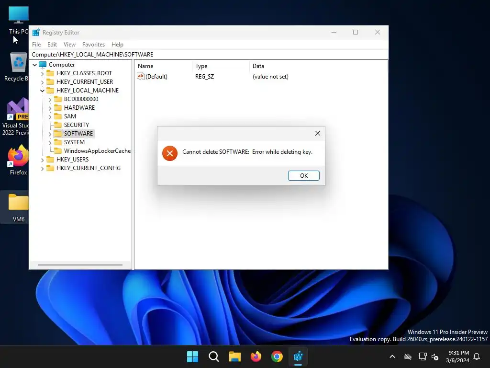Viewport: 490px width, 368px height.
Task: Click the red error icon in dialog
Action: coord(170,153)
